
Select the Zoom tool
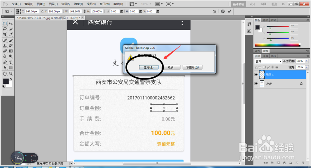11,74
